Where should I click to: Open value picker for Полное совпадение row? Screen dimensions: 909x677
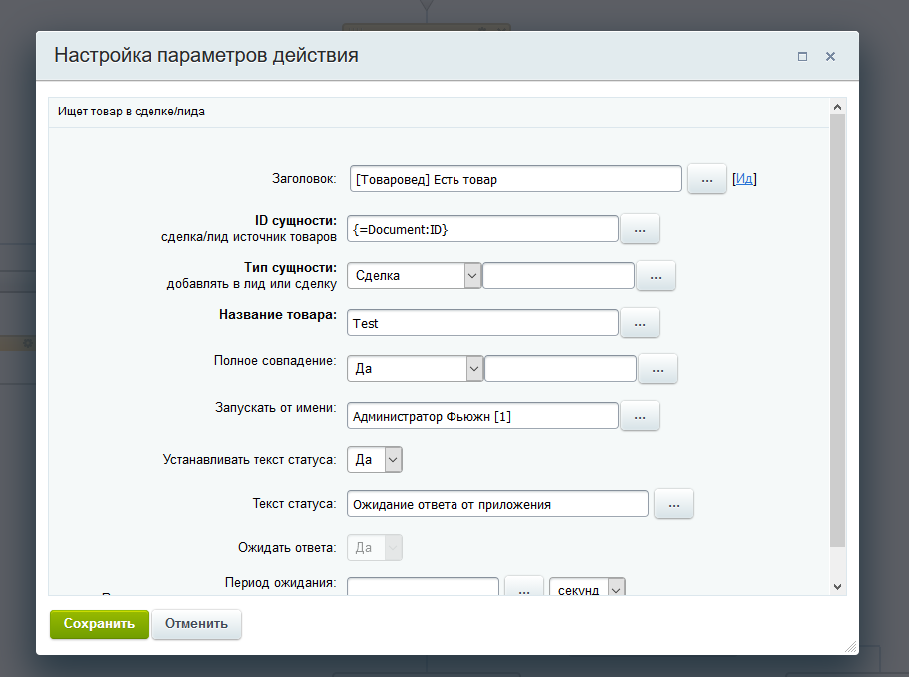(657, 369)
